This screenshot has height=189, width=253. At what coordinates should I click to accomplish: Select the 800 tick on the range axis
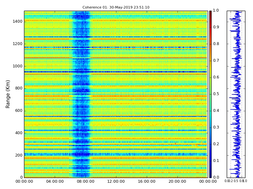[x=19, y=89]
